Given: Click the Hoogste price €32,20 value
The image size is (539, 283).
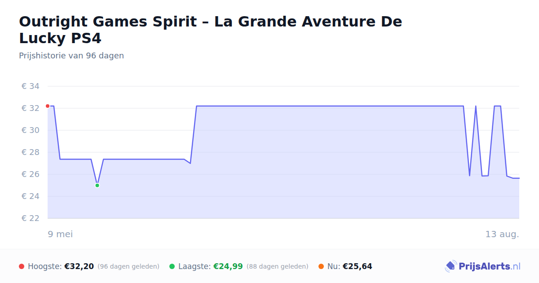Looking at the screenshot, I should [x=79, y=266].
